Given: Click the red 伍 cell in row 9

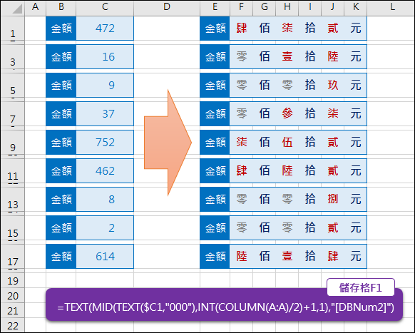Looking at the screenshot, I should point(287,143).
